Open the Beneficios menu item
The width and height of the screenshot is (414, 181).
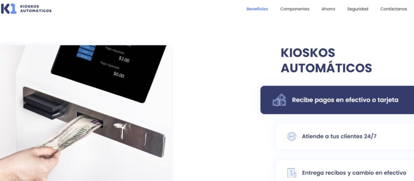tap(257, 9)
